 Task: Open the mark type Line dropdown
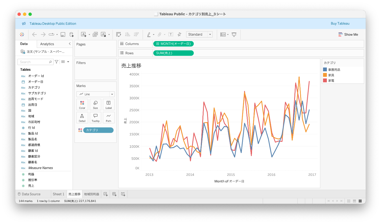96,94
